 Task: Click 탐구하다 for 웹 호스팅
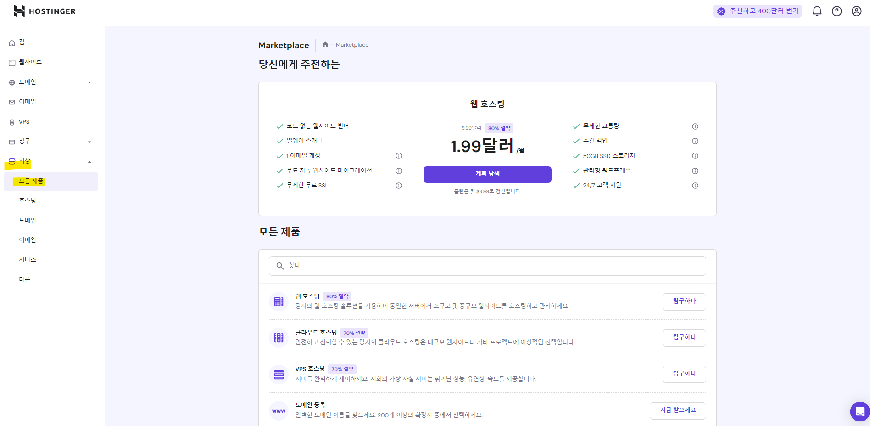click(684, 301)
